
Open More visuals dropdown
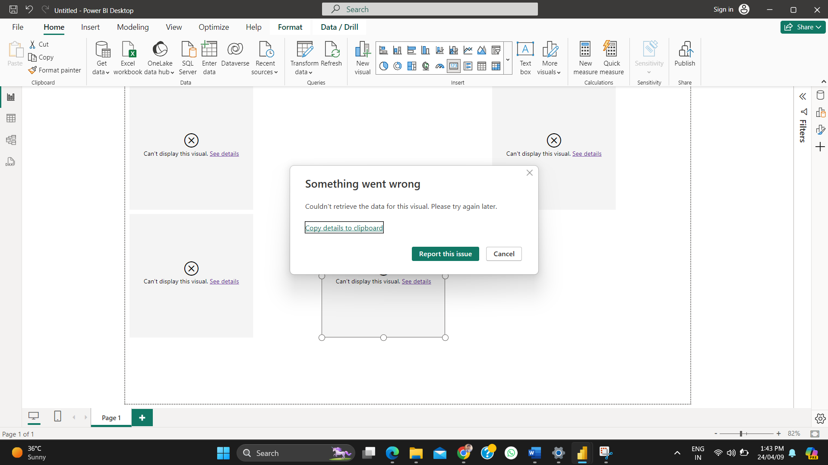pos(549,58)
